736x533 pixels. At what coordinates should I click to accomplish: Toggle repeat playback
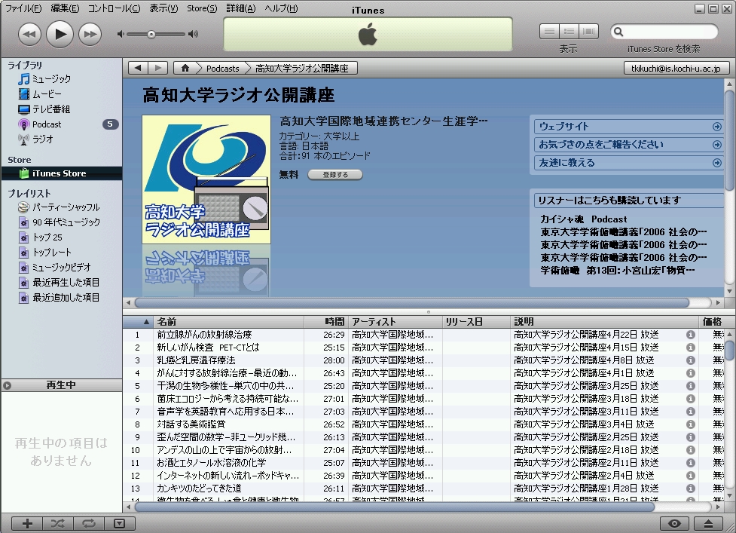point(89,524)
